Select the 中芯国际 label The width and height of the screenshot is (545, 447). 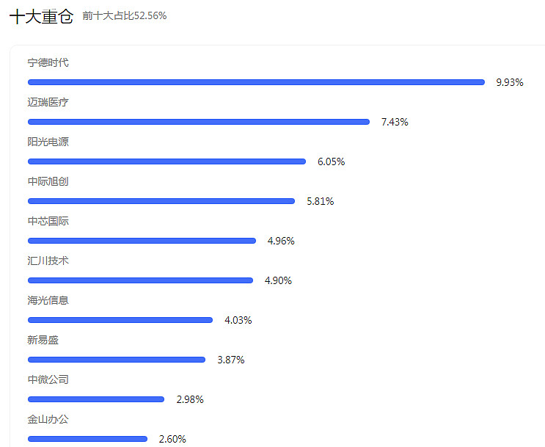click(x=48, y=221)
